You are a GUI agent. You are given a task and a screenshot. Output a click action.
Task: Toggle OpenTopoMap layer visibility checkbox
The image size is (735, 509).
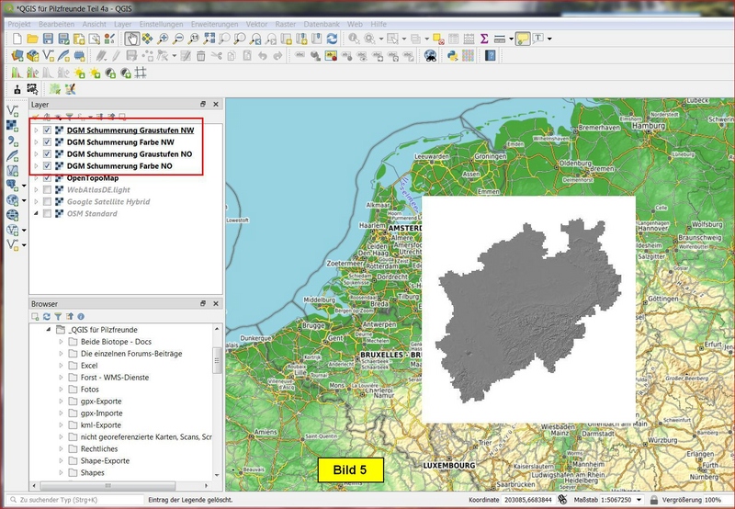coord(47,178)
